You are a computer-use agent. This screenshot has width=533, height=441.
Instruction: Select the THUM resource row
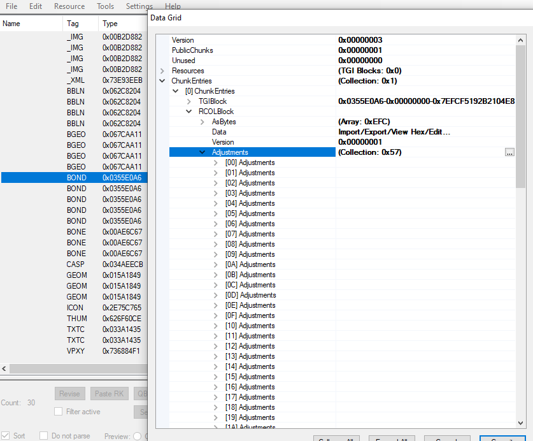74,319
